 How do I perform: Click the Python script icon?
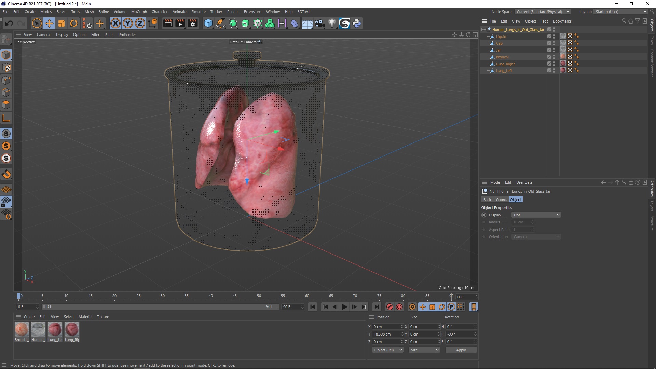[x=357, y=23]
